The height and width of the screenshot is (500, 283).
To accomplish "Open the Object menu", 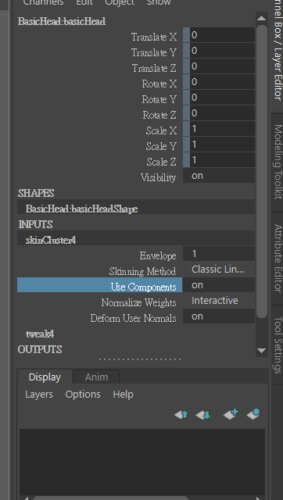I will tap(120, 2).
